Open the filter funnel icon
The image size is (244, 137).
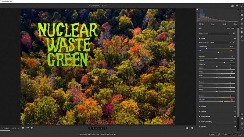32,128
